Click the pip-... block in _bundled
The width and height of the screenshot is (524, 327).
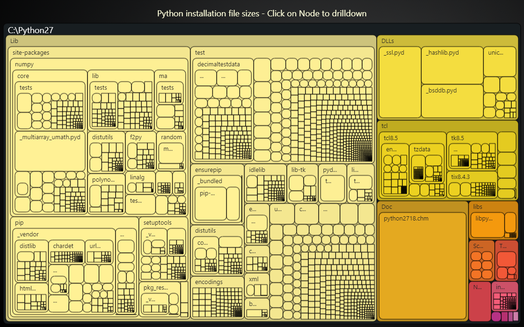[211, 204]
